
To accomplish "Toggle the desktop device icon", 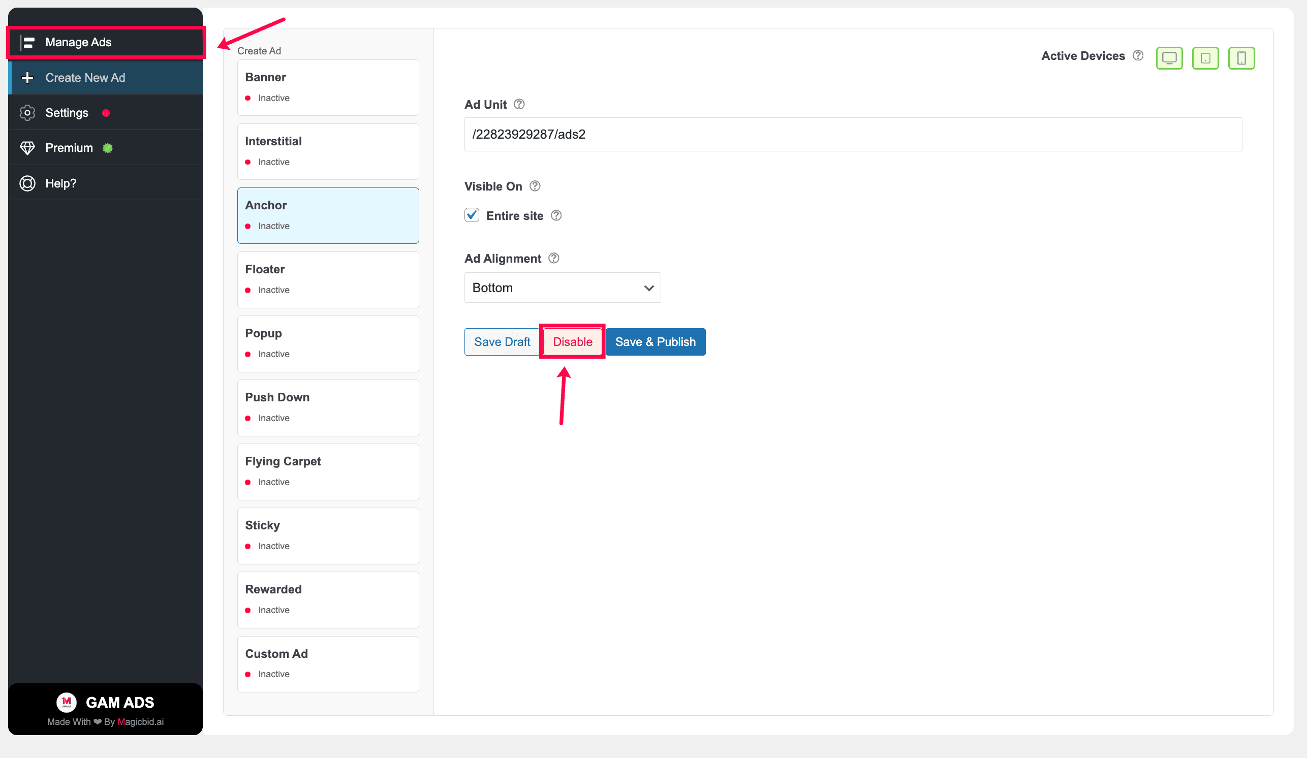I will 1170,58.
